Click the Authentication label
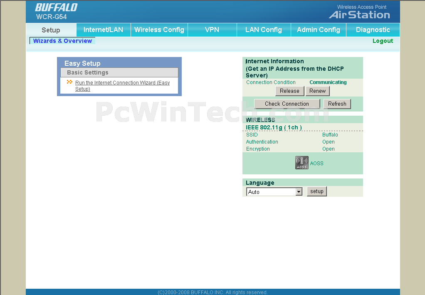Image resolution: width=425 pixels, height=295 pixels. click(x=262, y=142)
